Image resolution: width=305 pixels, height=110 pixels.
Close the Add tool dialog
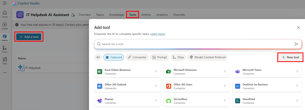[298, 28]
